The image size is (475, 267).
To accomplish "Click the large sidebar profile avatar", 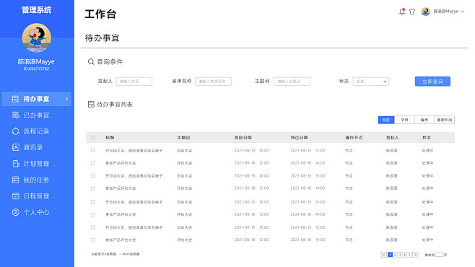I will coord(36,38).
